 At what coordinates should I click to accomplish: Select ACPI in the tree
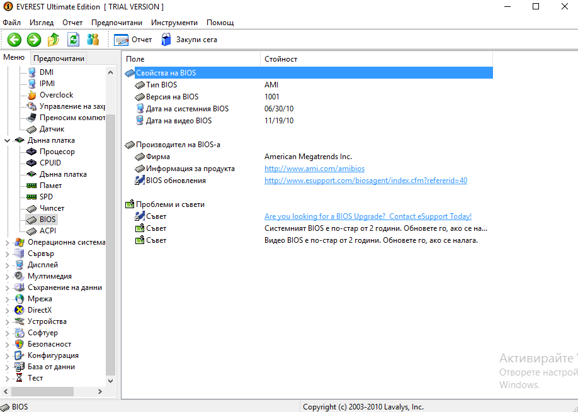tap(48, 231)
